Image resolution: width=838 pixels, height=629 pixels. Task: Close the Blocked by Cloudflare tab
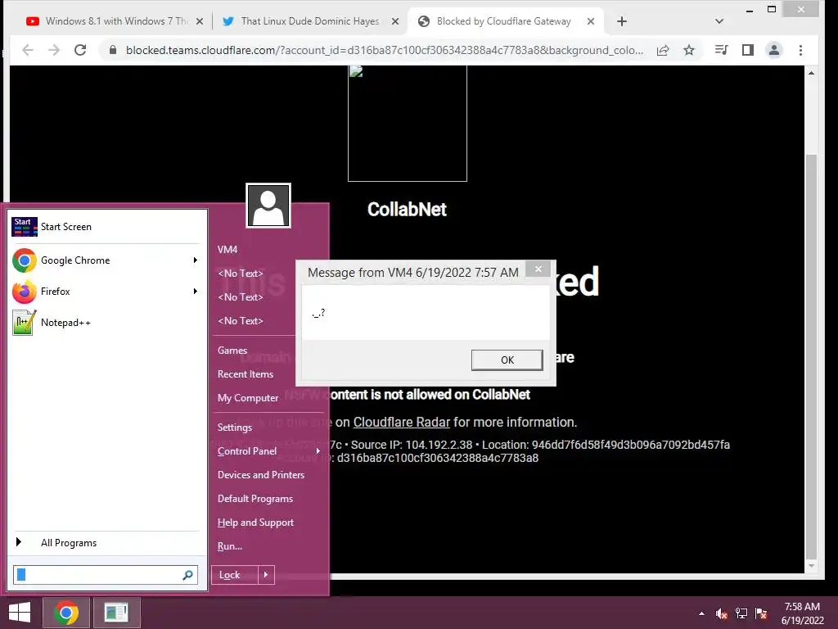(x=591, y=21)
